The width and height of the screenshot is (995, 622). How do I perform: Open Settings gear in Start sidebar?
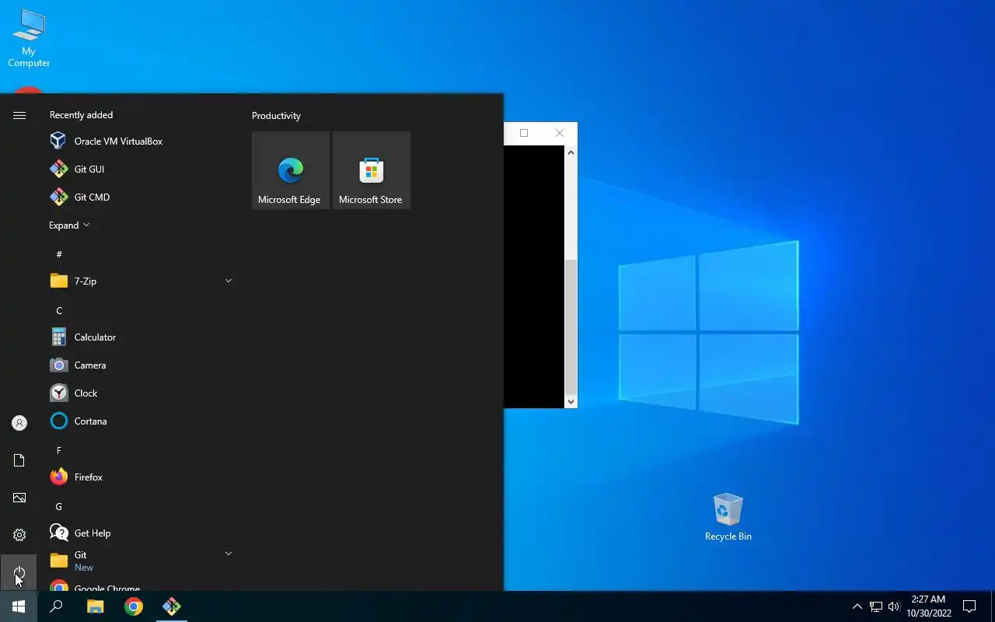(x=19, y=535)
